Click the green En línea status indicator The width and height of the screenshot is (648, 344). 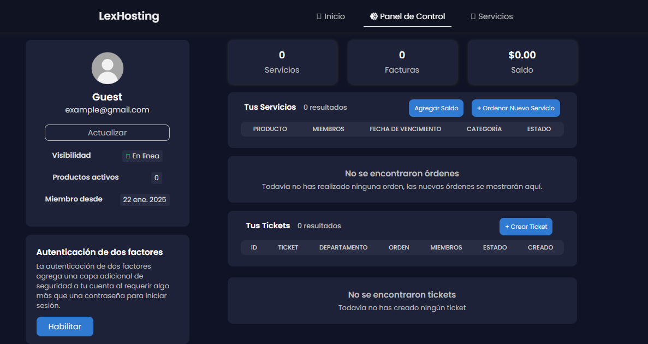(x=128, y=156)
